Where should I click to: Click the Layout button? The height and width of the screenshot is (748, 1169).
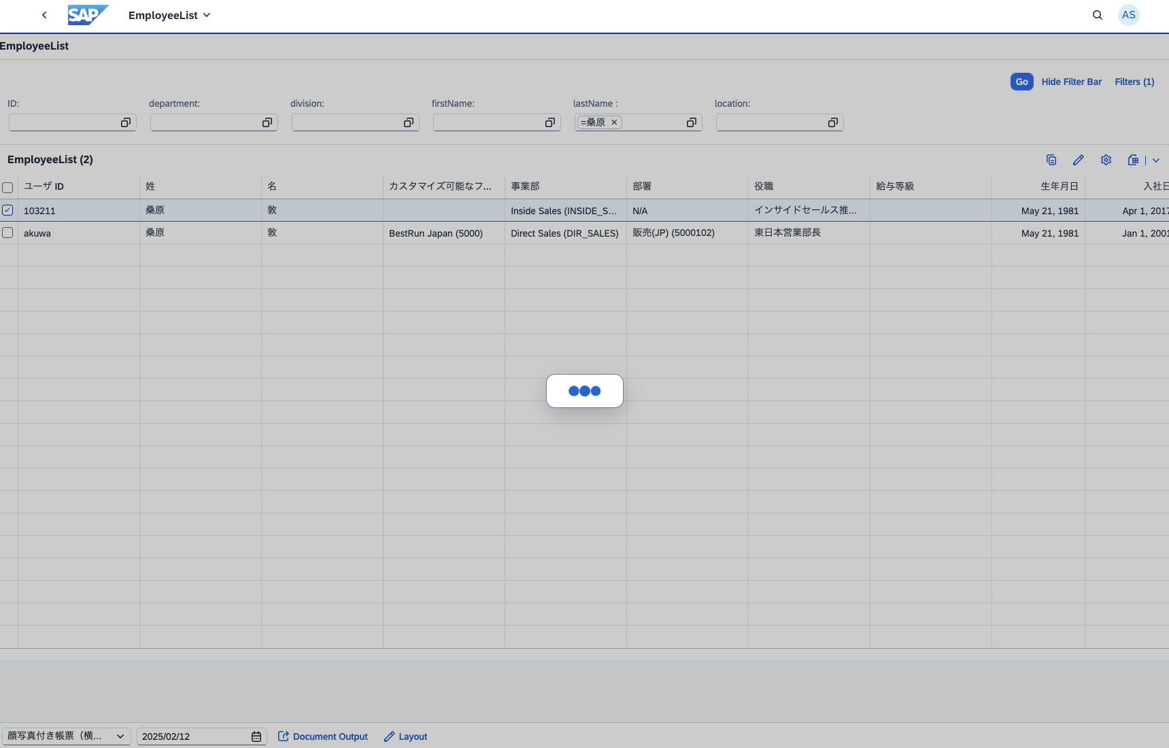pyautogui.click(x=406, y=736)
